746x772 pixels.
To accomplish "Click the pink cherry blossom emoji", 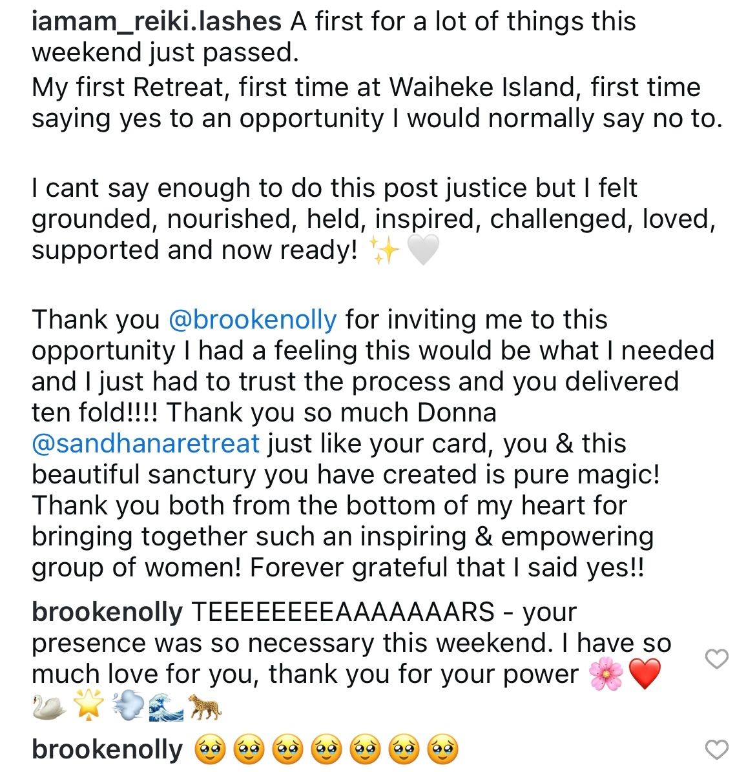I will click(x=606, y=675).
